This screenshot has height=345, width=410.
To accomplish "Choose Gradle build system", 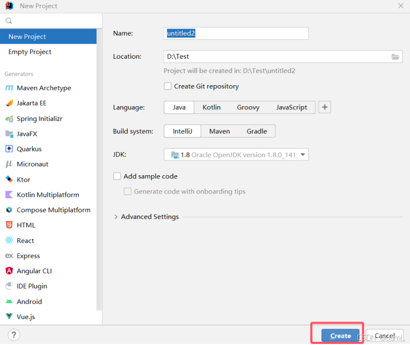I will click(257, 131).
